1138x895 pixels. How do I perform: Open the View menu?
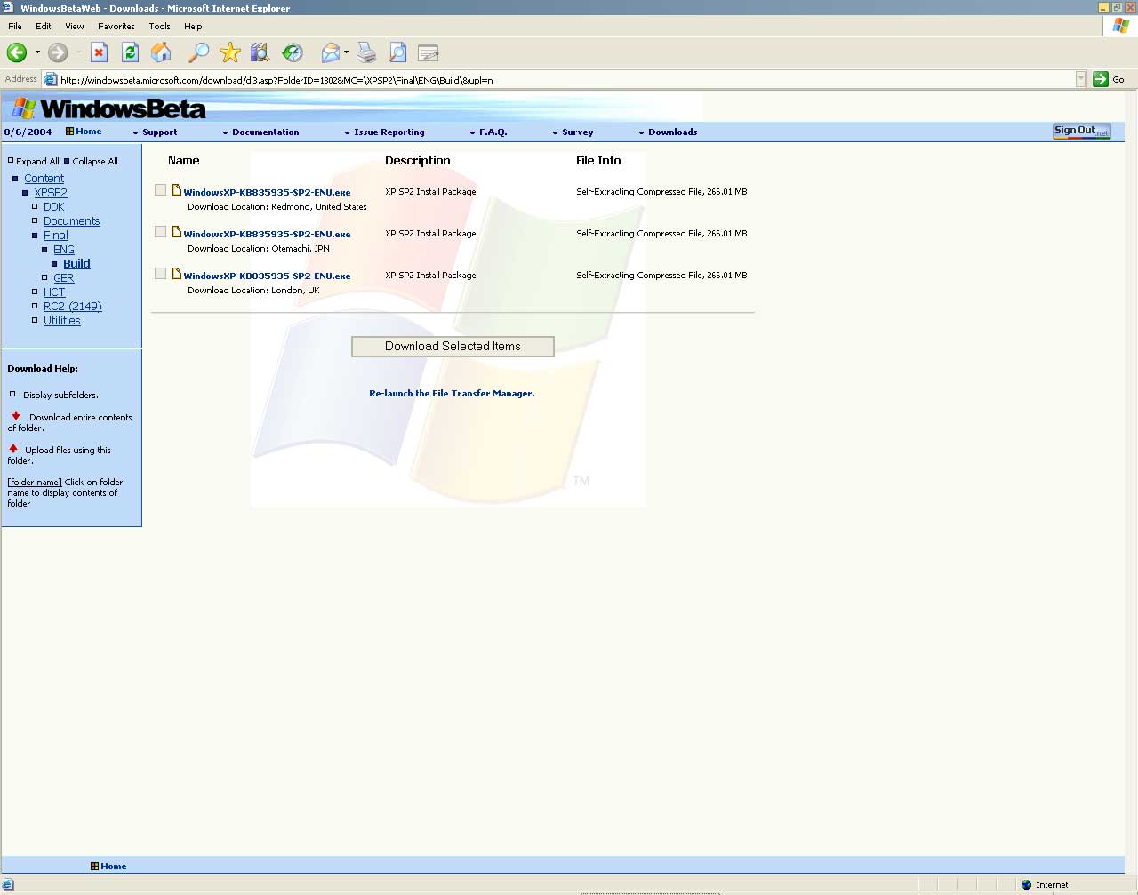tap(75, 27)
